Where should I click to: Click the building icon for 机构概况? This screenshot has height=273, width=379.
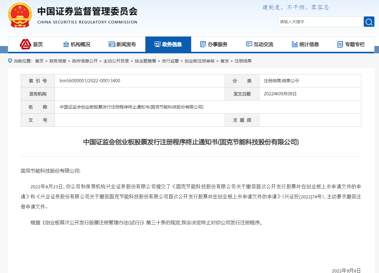click(66, 44)
